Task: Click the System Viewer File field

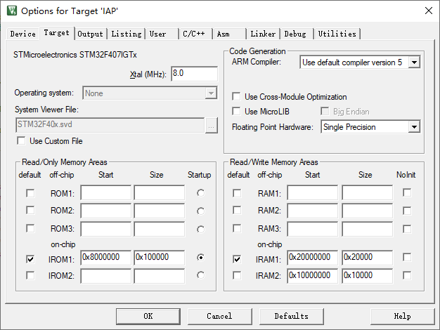Action: tap(110, 125)
